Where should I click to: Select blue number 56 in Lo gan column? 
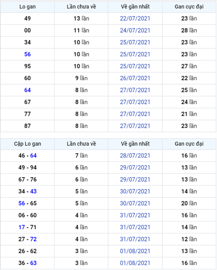[28, 54]
